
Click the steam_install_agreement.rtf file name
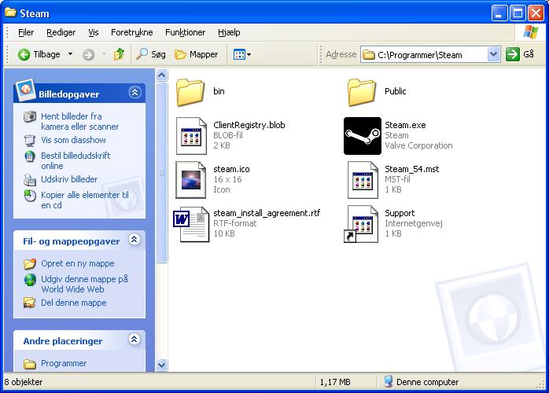(267, 213)
